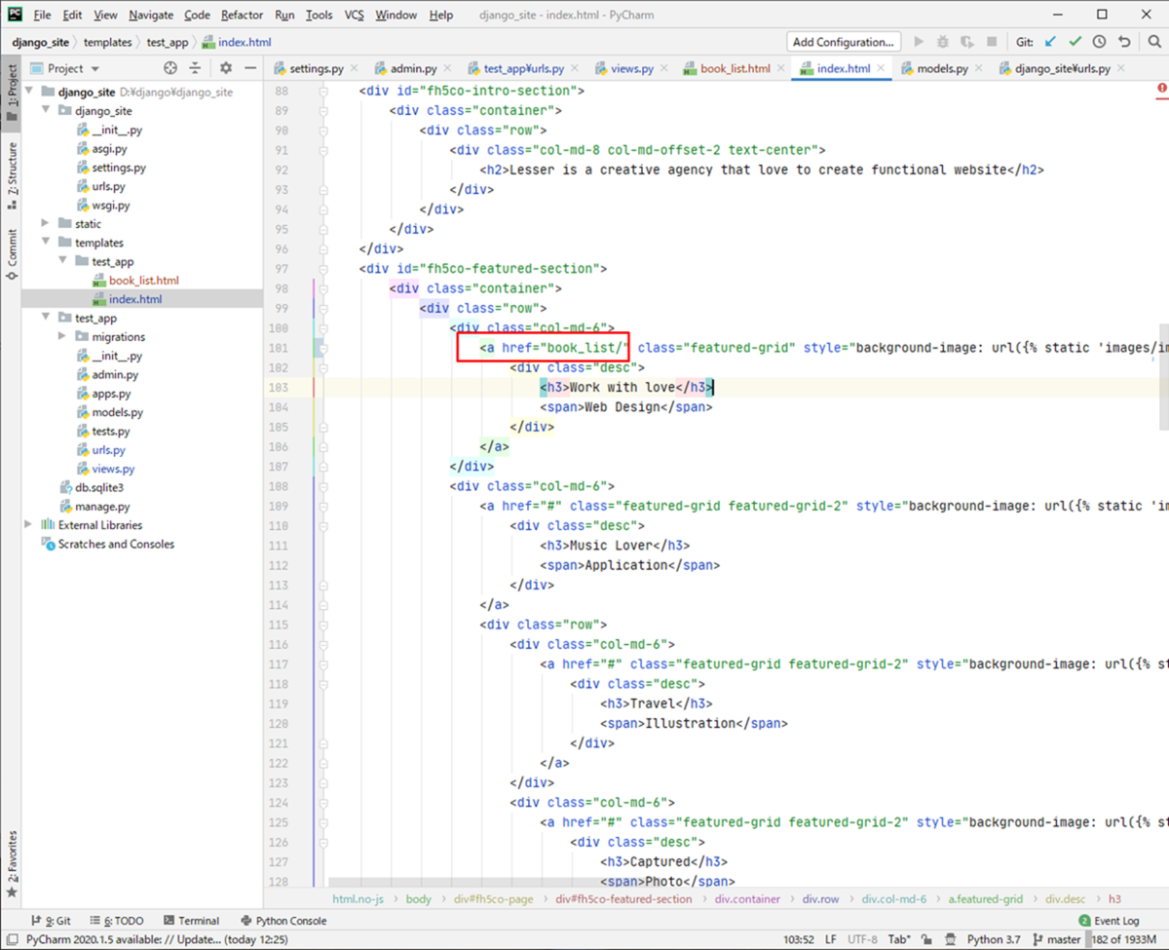Viewport: 1169px width, 950px height.
Task: Click the Debug bug icon
Action: tap(942, 42)
